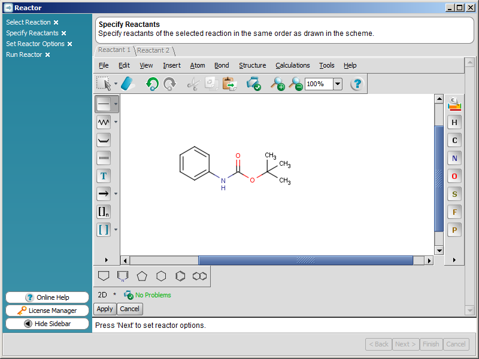The width and height of the screenshot is (479, 359).
Task: Select the Eraser tool
Action: (x=128, y=84)
